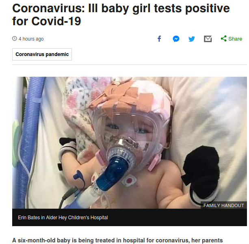Click the FAMILY HANDOUT photo credit
Viewport: 249px width, 244px height.
tap(223, 205)
